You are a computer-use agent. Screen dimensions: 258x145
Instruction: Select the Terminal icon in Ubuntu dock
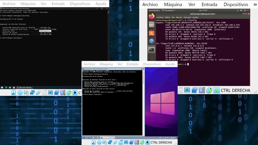(x=152, y=49)
